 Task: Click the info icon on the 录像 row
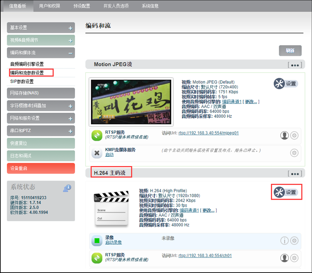285,241
